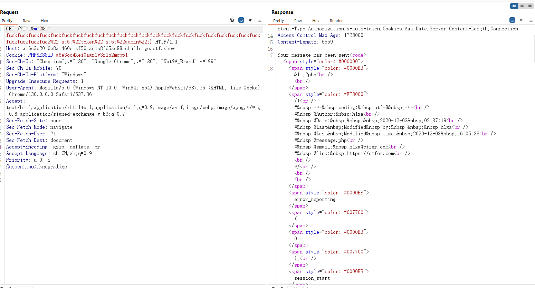The height and width of the screenshot is (288, 535).
Task: Open the Response Render tab
Action: [x=336, y=21]
